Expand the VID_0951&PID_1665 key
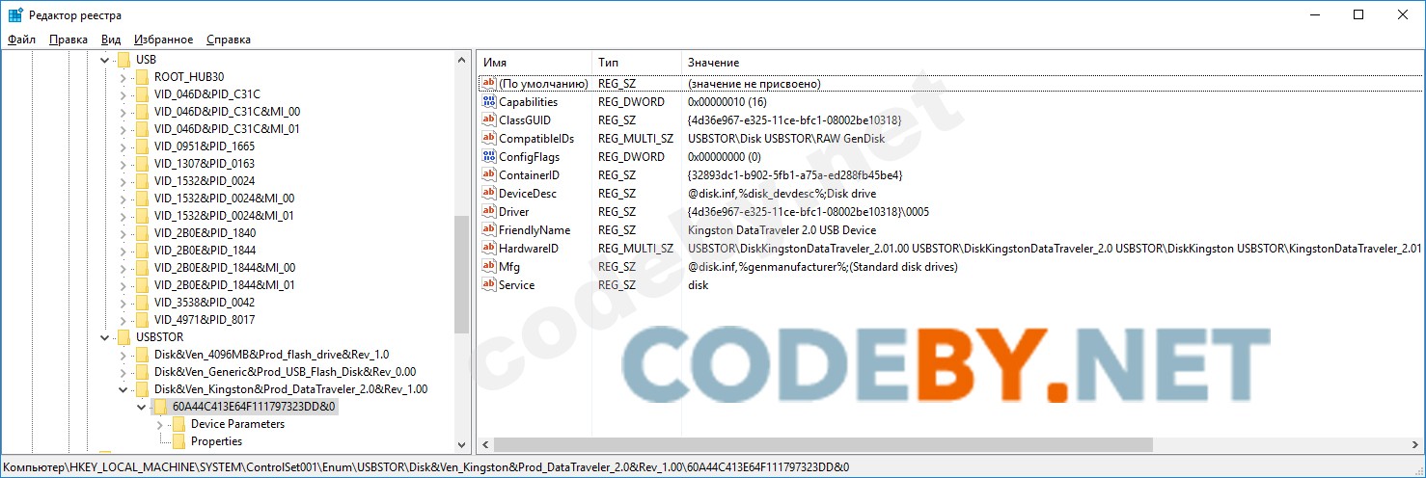The height and width of the screenshot is (478, 1426). pyautogui.click(x=123, y=146)
